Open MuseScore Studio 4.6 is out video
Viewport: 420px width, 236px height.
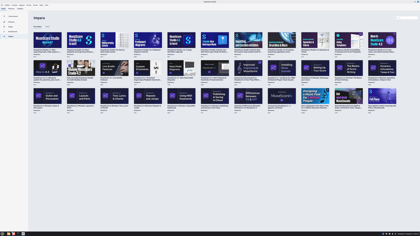[x=81, y=40]
